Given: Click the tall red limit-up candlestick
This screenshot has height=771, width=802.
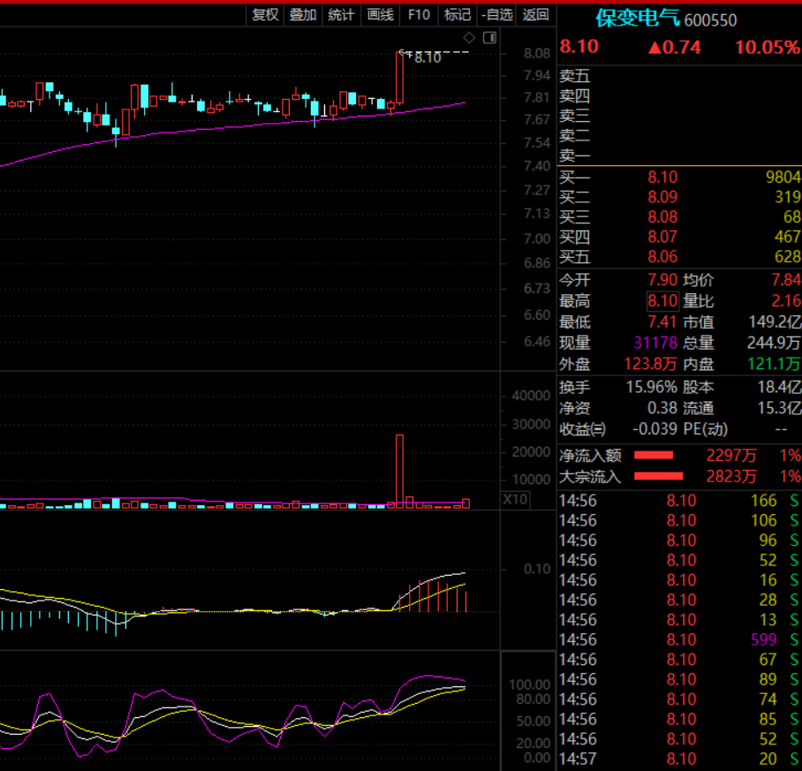Looking at the screenshot, I should pos(399,77).
